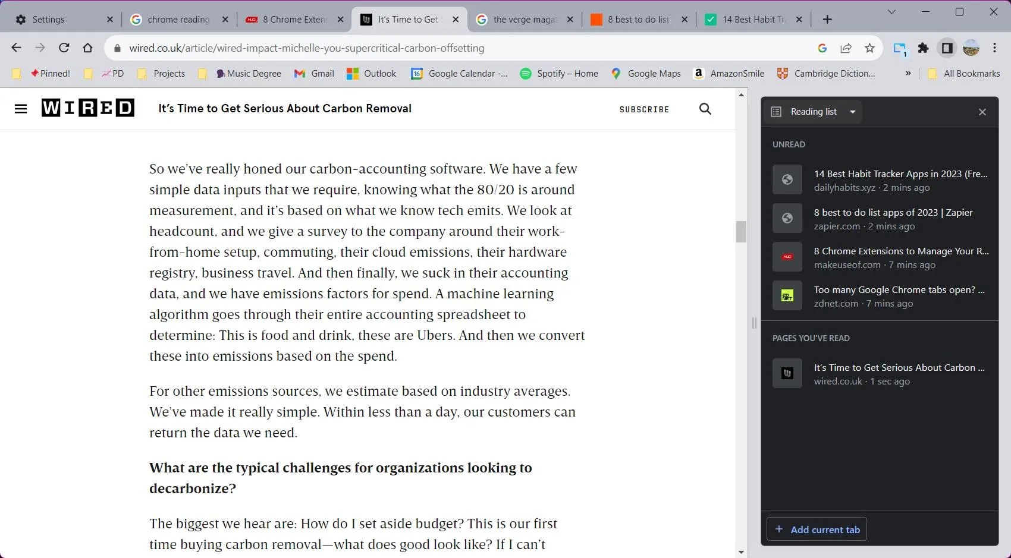The image size is (1011, 558).
Task: Open the WIRED hamburger menu
Action: click(x=21, y=108)
